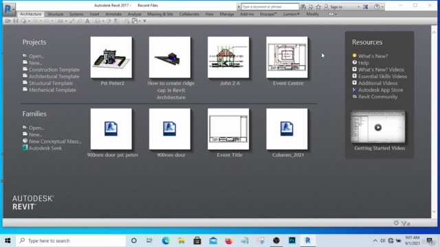Viewport: 440px width, 247px height.
Task: Open Customize Quick Access Toolbar dropdown
Action: click(144, 21)
